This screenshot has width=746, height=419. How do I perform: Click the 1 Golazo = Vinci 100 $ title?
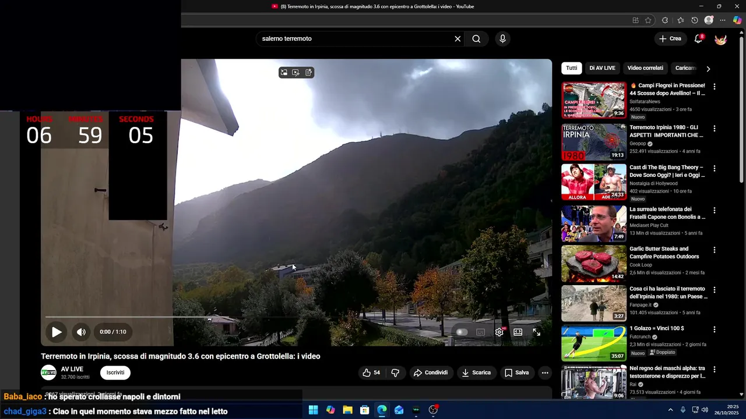click(657, 329)
